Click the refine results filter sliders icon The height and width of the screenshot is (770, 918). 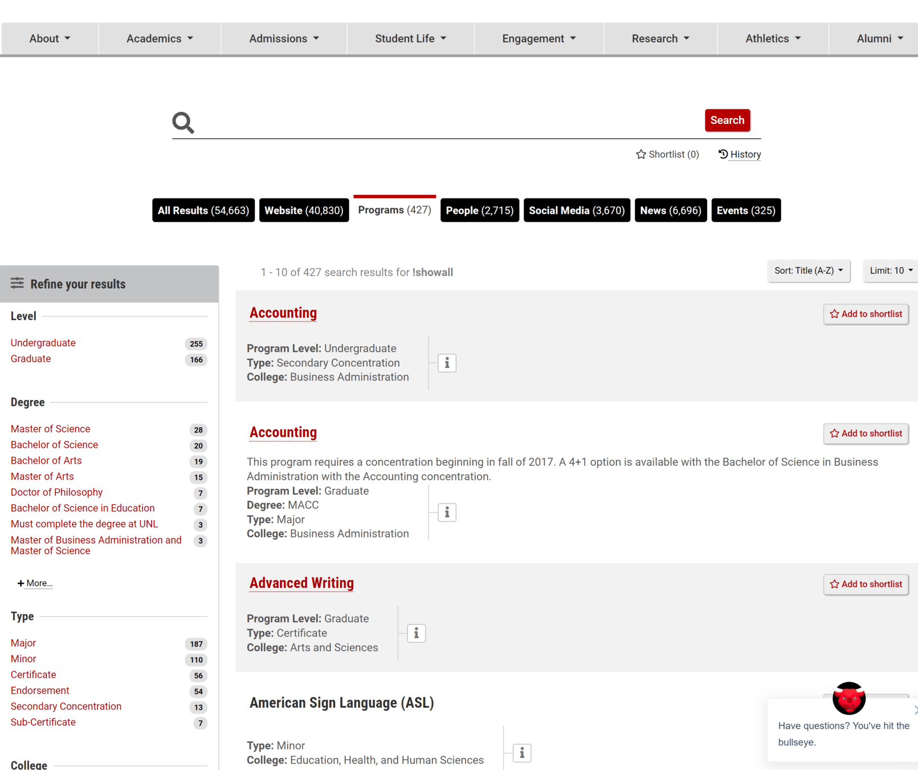tap(17, 283)
